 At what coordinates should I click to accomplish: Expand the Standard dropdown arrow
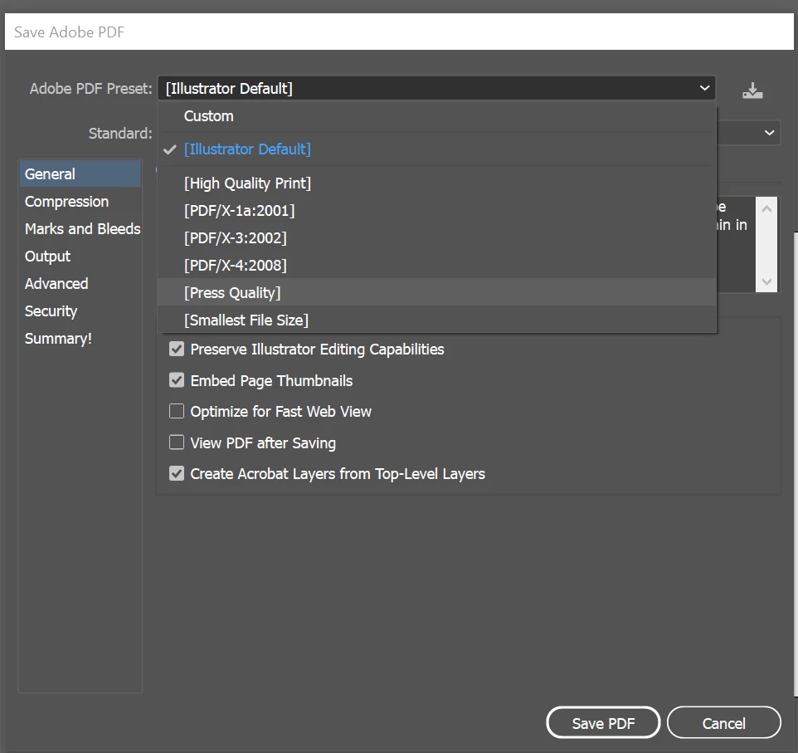(769, 133)
